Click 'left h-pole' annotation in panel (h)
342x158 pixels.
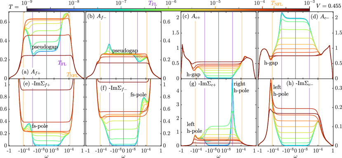[281, 91]
